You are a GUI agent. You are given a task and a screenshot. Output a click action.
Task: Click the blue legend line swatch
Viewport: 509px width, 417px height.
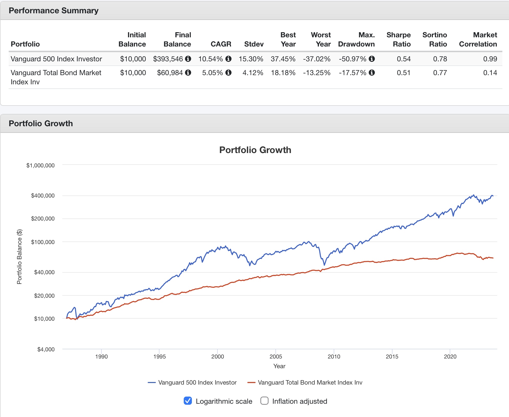pos(152,383)
